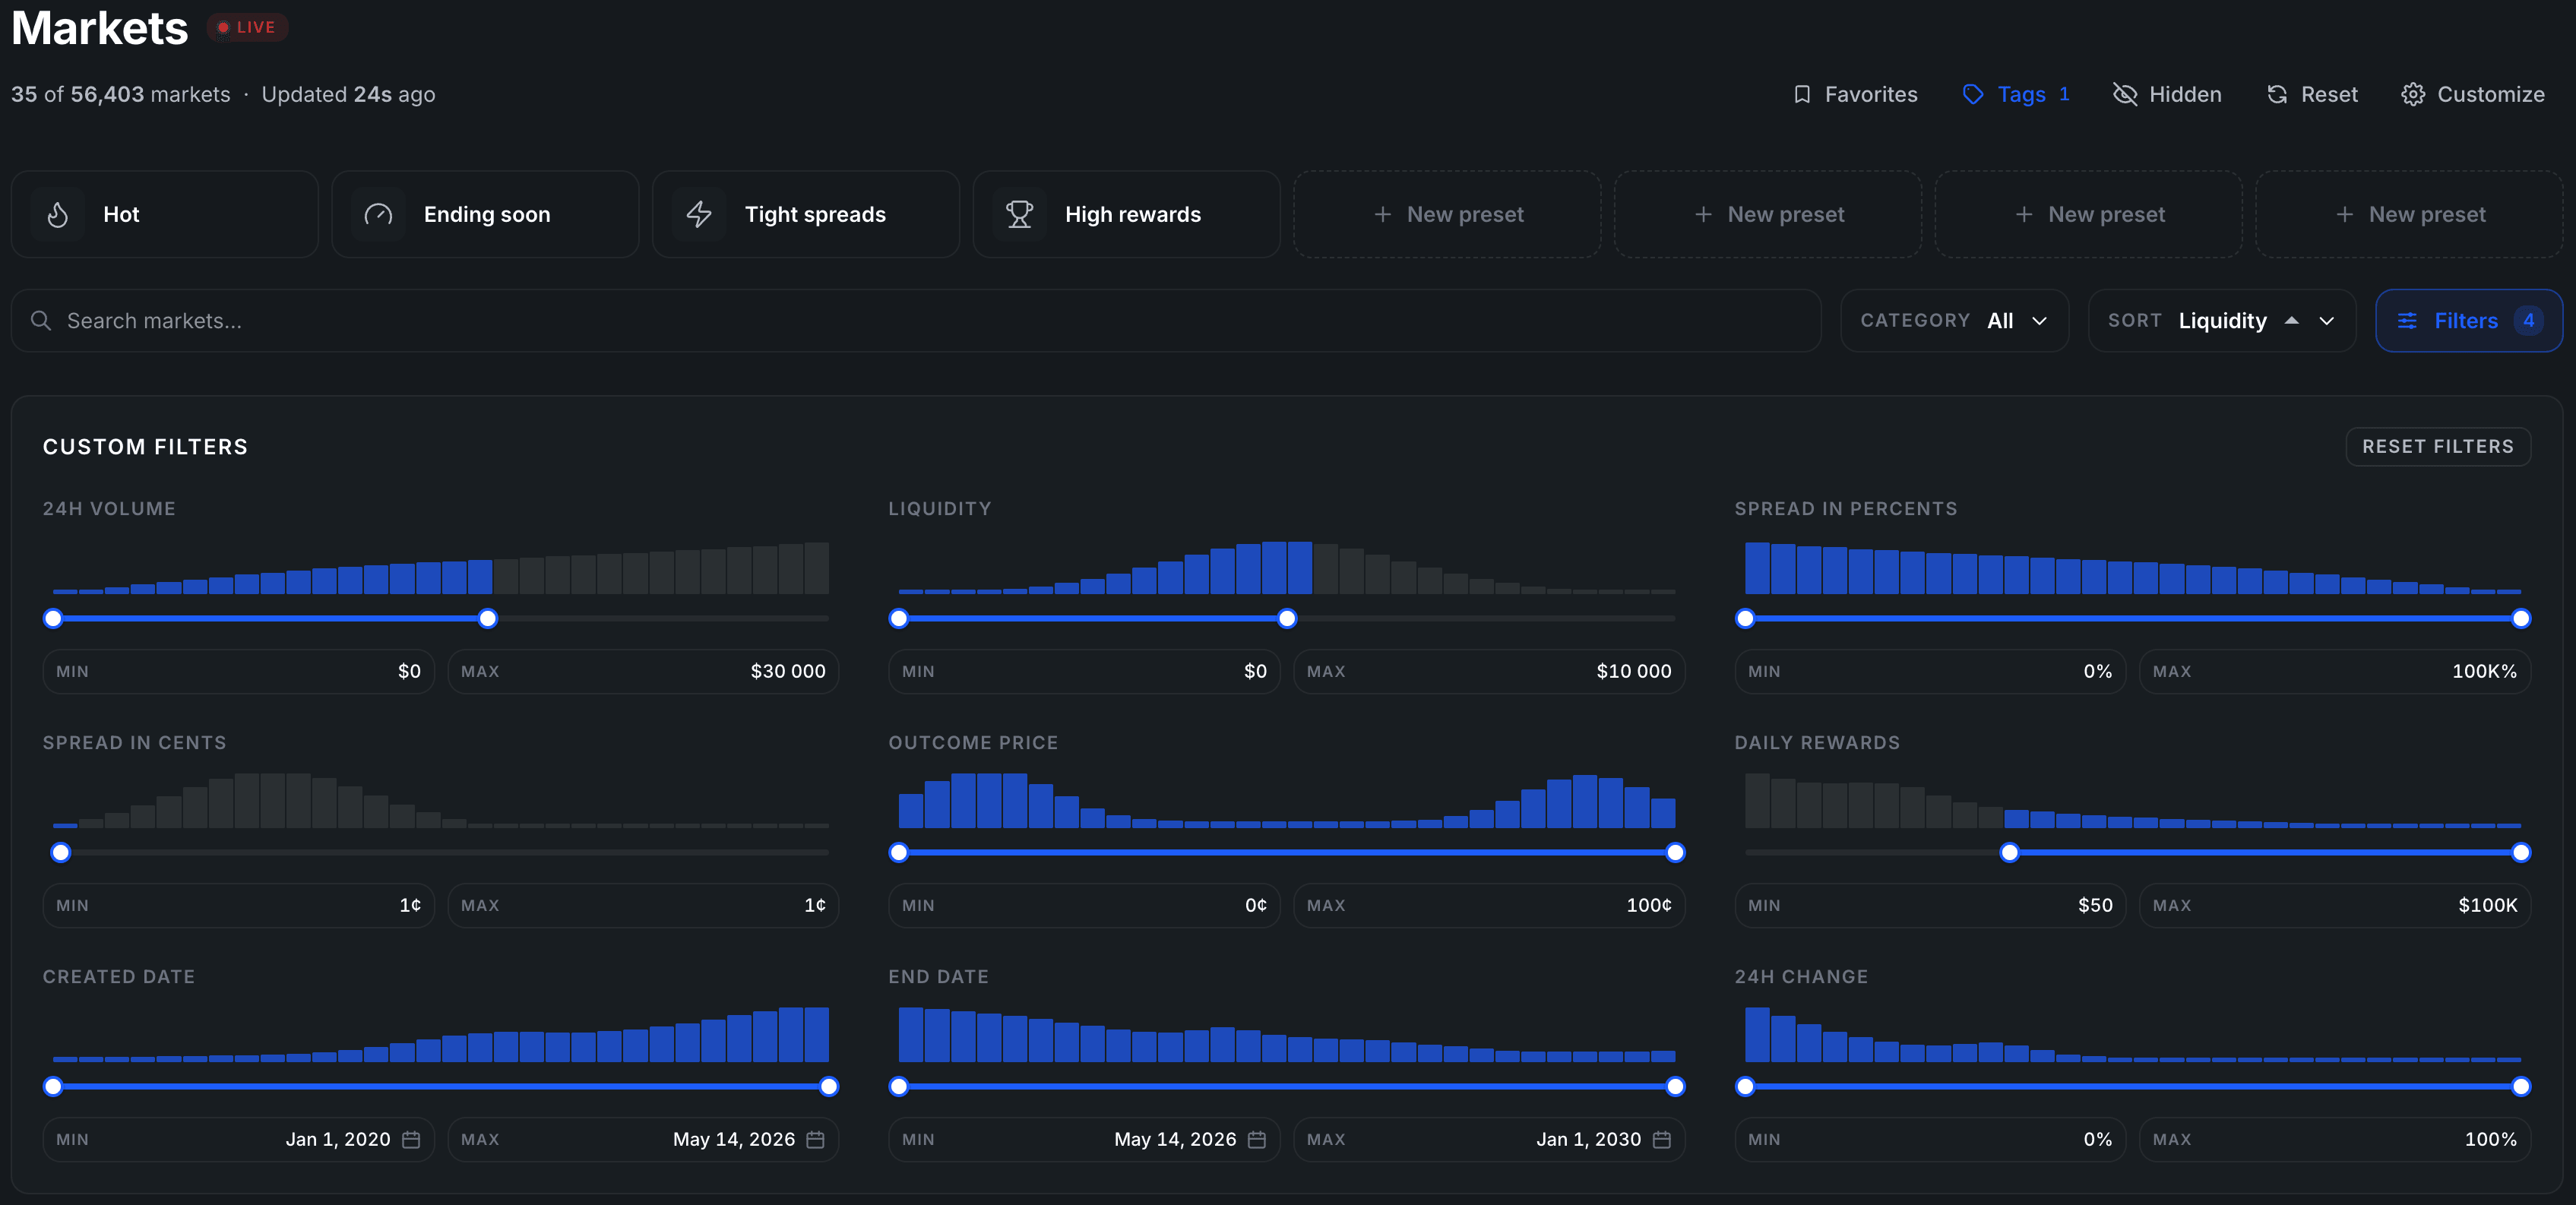Edit the Liquidity max $10 000 field

coord(1489,671)
